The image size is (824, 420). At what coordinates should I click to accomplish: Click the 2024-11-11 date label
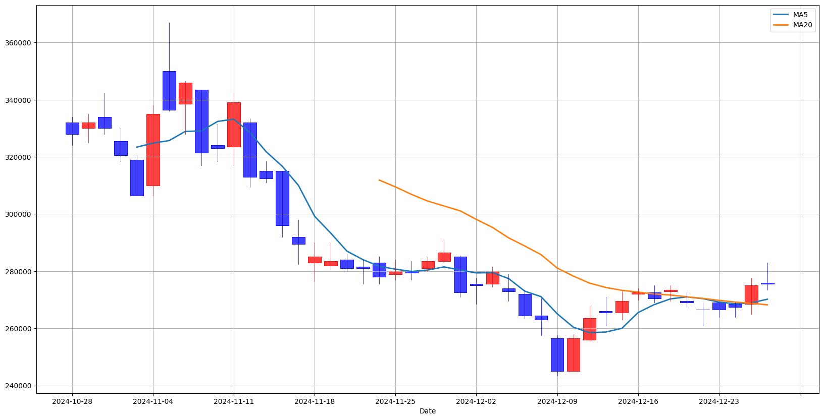click(x=234, y=402)
